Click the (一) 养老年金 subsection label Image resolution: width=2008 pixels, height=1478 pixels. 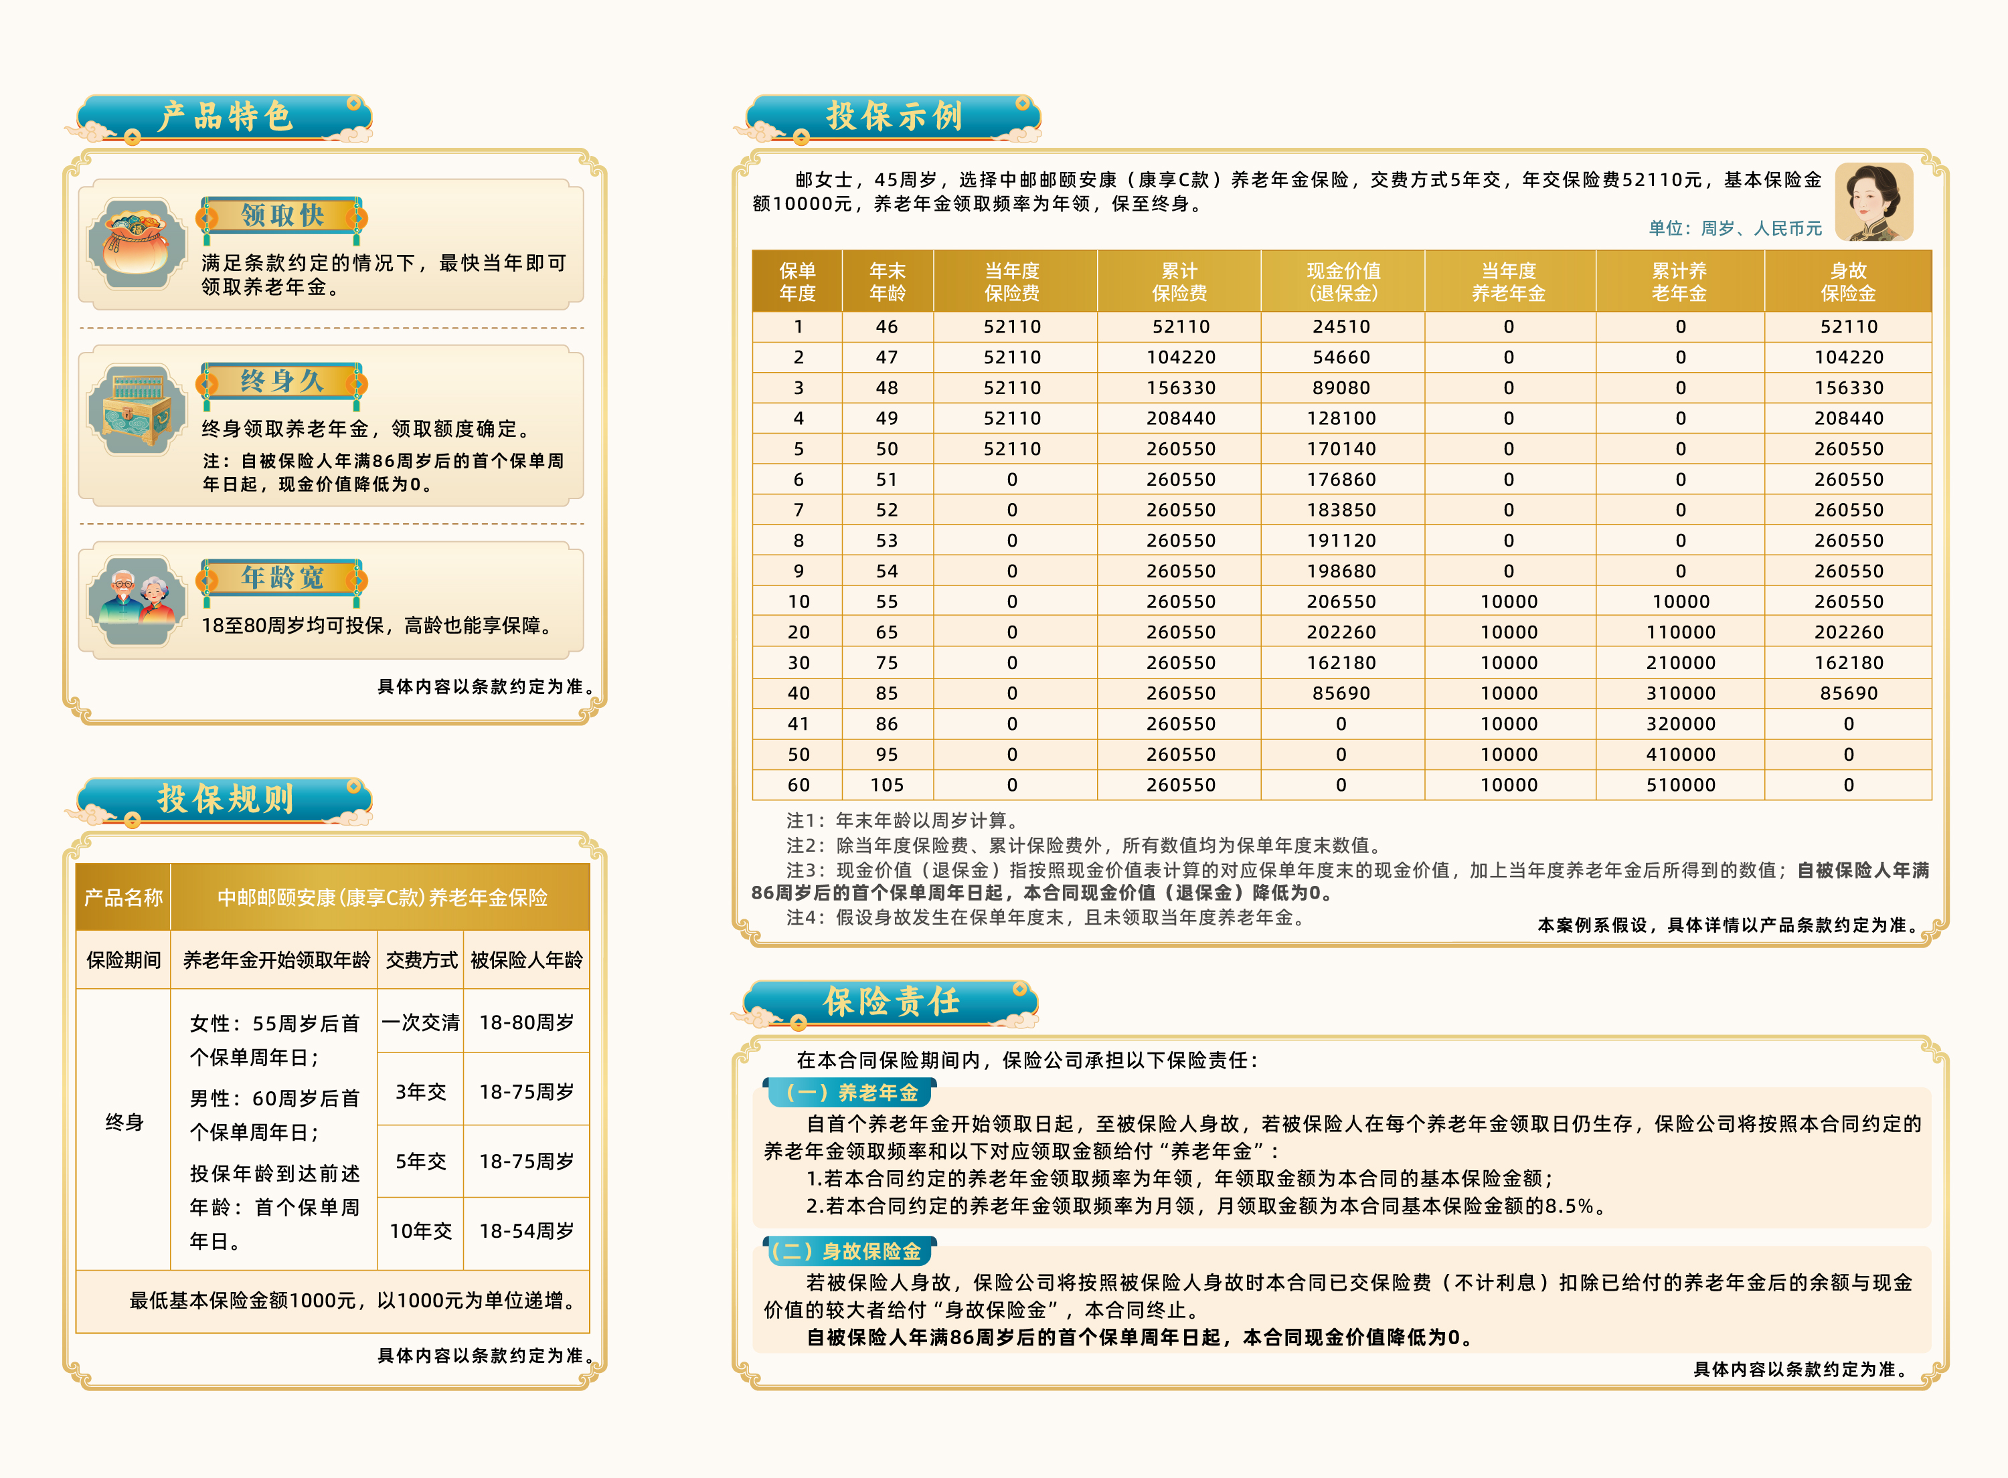coord(851,1093)
